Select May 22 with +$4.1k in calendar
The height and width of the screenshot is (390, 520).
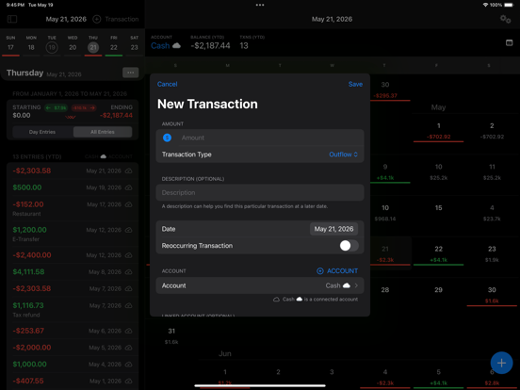[438, 254]
